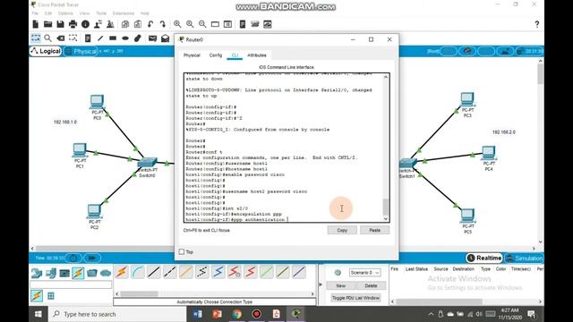Open PowerPoint from the taskbar
This screenshot has width=573, height=322.
(217, 314)
